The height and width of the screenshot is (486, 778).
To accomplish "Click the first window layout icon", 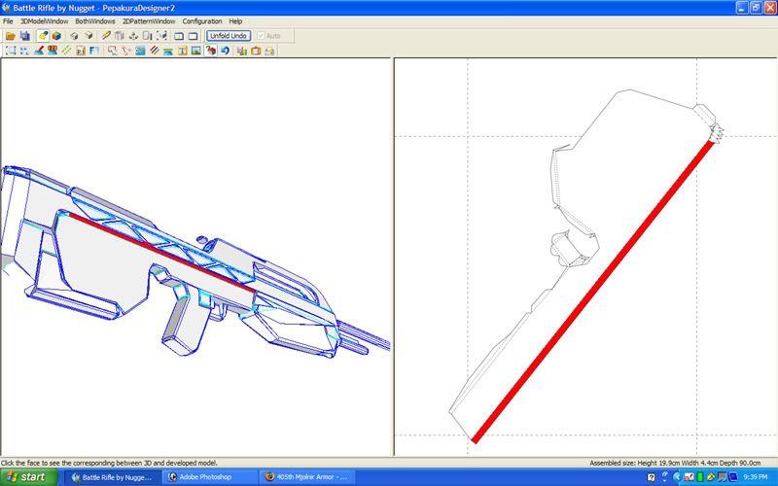I will (x=179, y=36).
